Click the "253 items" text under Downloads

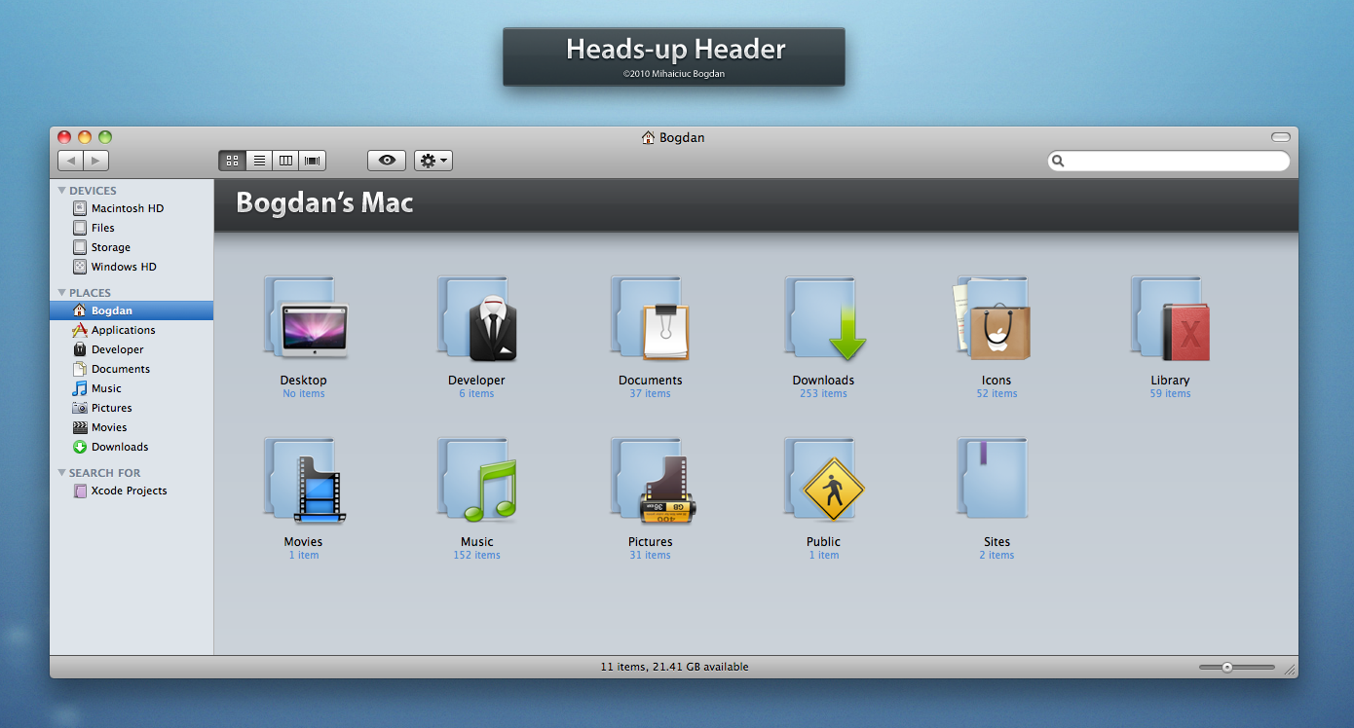tap(823, 394)
